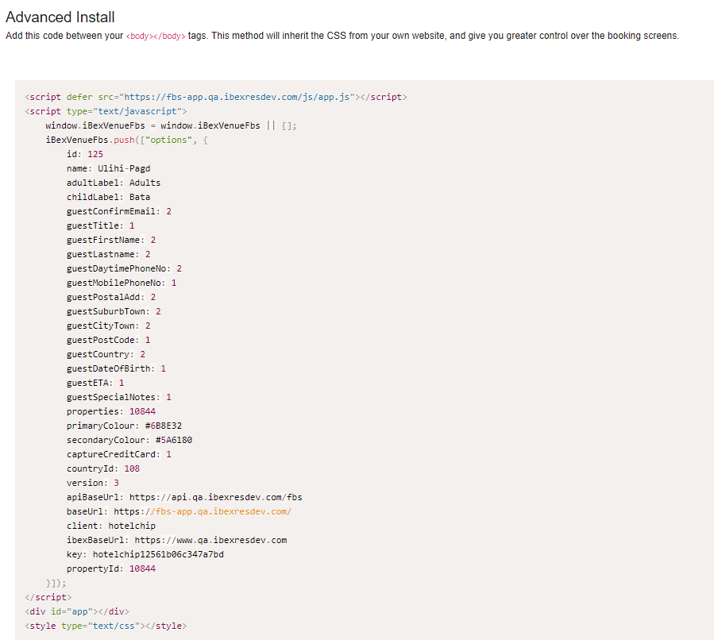
Task: Click the iBexVenueFbs.push options line
Action: point(125,140)
